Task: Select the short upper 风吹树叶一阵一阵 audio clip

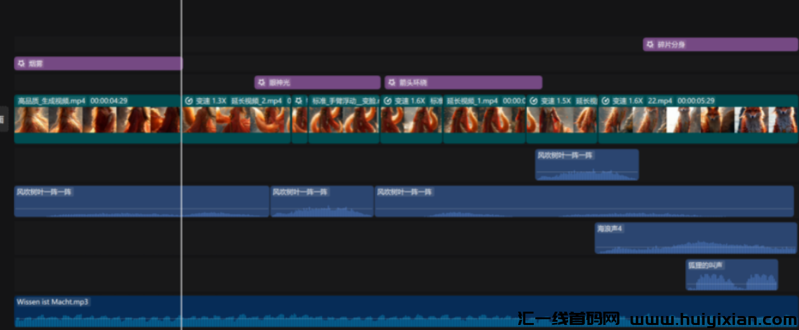Action: click(x=586, y=165)
